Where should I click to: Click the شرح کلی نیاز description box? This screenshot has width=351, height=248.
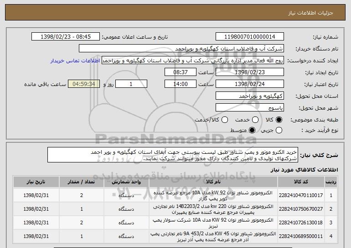(x=173, y=155)
